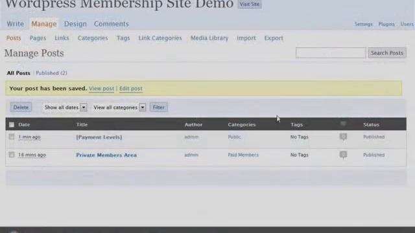Click the Visit Site button

pyautogui.click(x=250, y=5)
